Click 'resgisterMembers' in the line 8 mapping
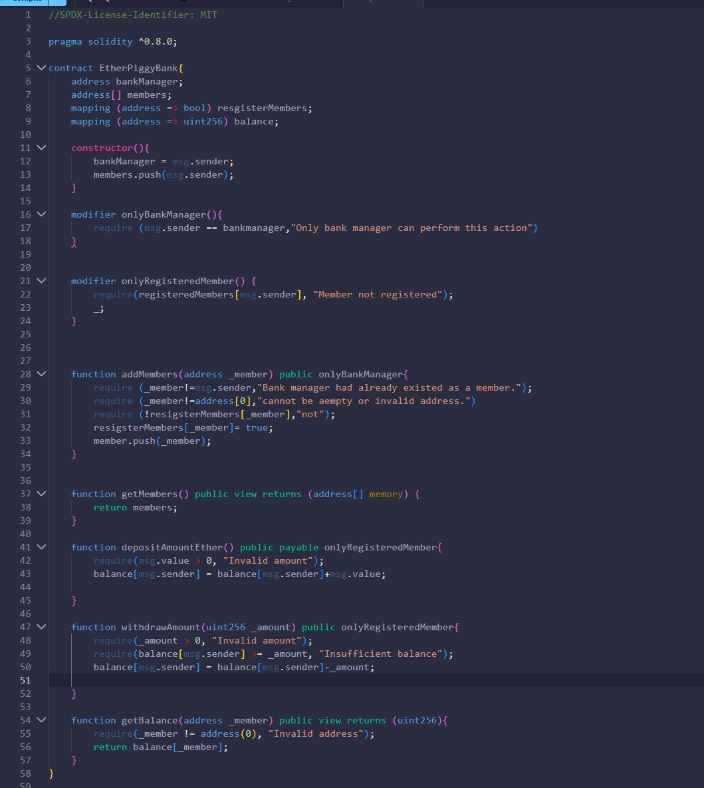This screenshot has height=788, width=704. pos(262,108)
